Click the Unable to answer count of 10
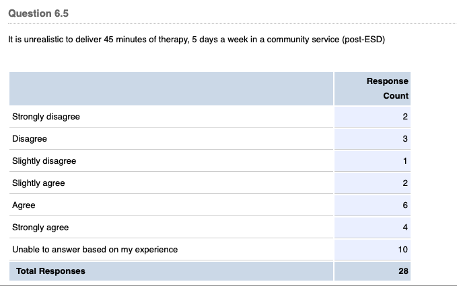Screen dimensions: 457x292 (403, 250)
